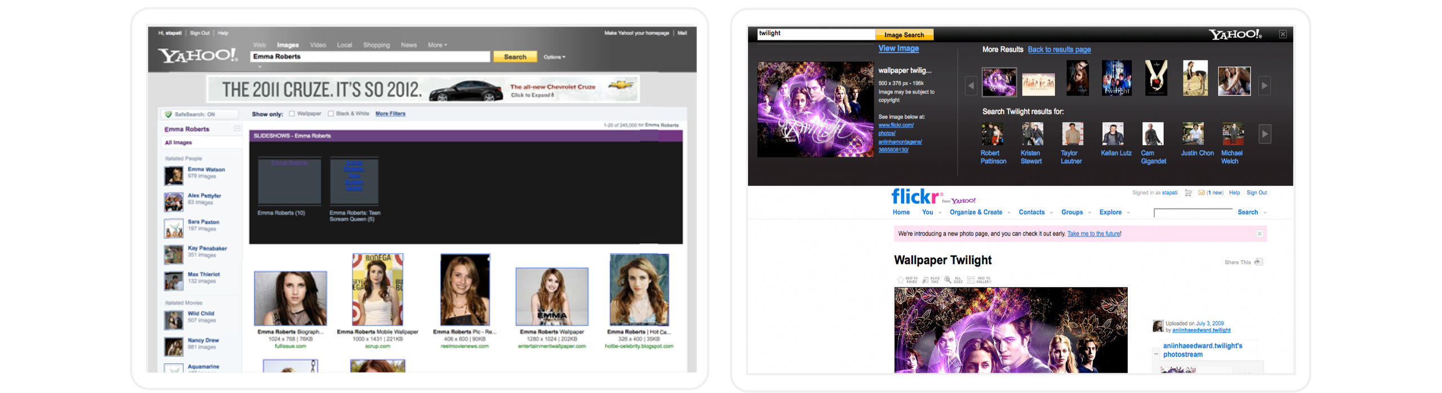1442x393 pixels.
Task: Open the More Filters link
Action: click(390, 114)
